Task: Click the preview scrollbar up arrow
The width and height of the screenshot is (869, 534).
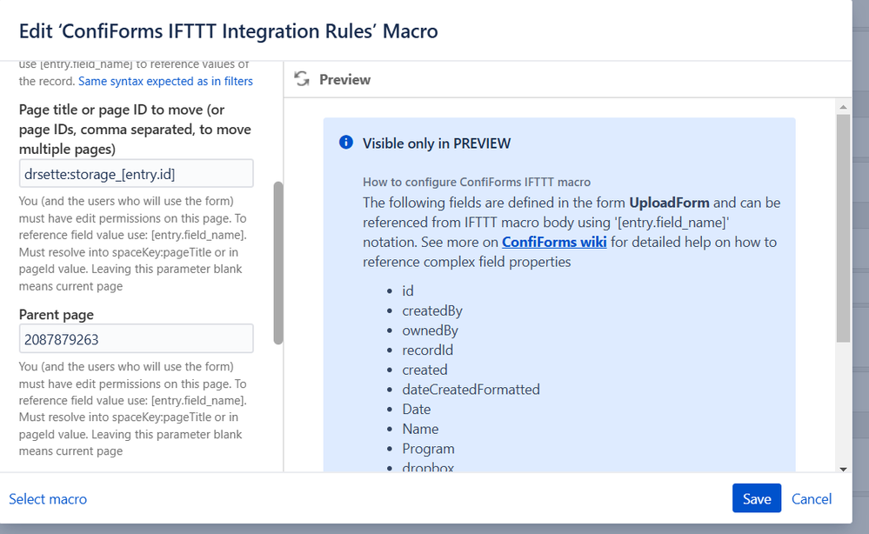Action: coord(843,107)
